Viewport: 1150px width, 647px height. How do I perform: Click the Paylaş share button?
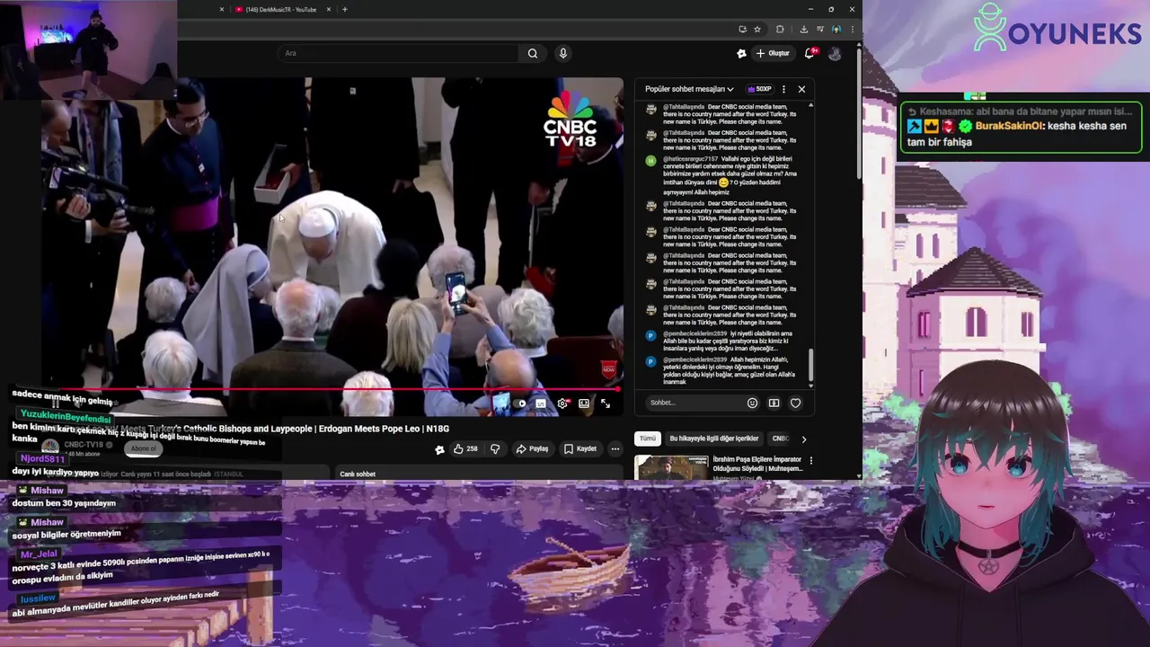tap(532, 448)
